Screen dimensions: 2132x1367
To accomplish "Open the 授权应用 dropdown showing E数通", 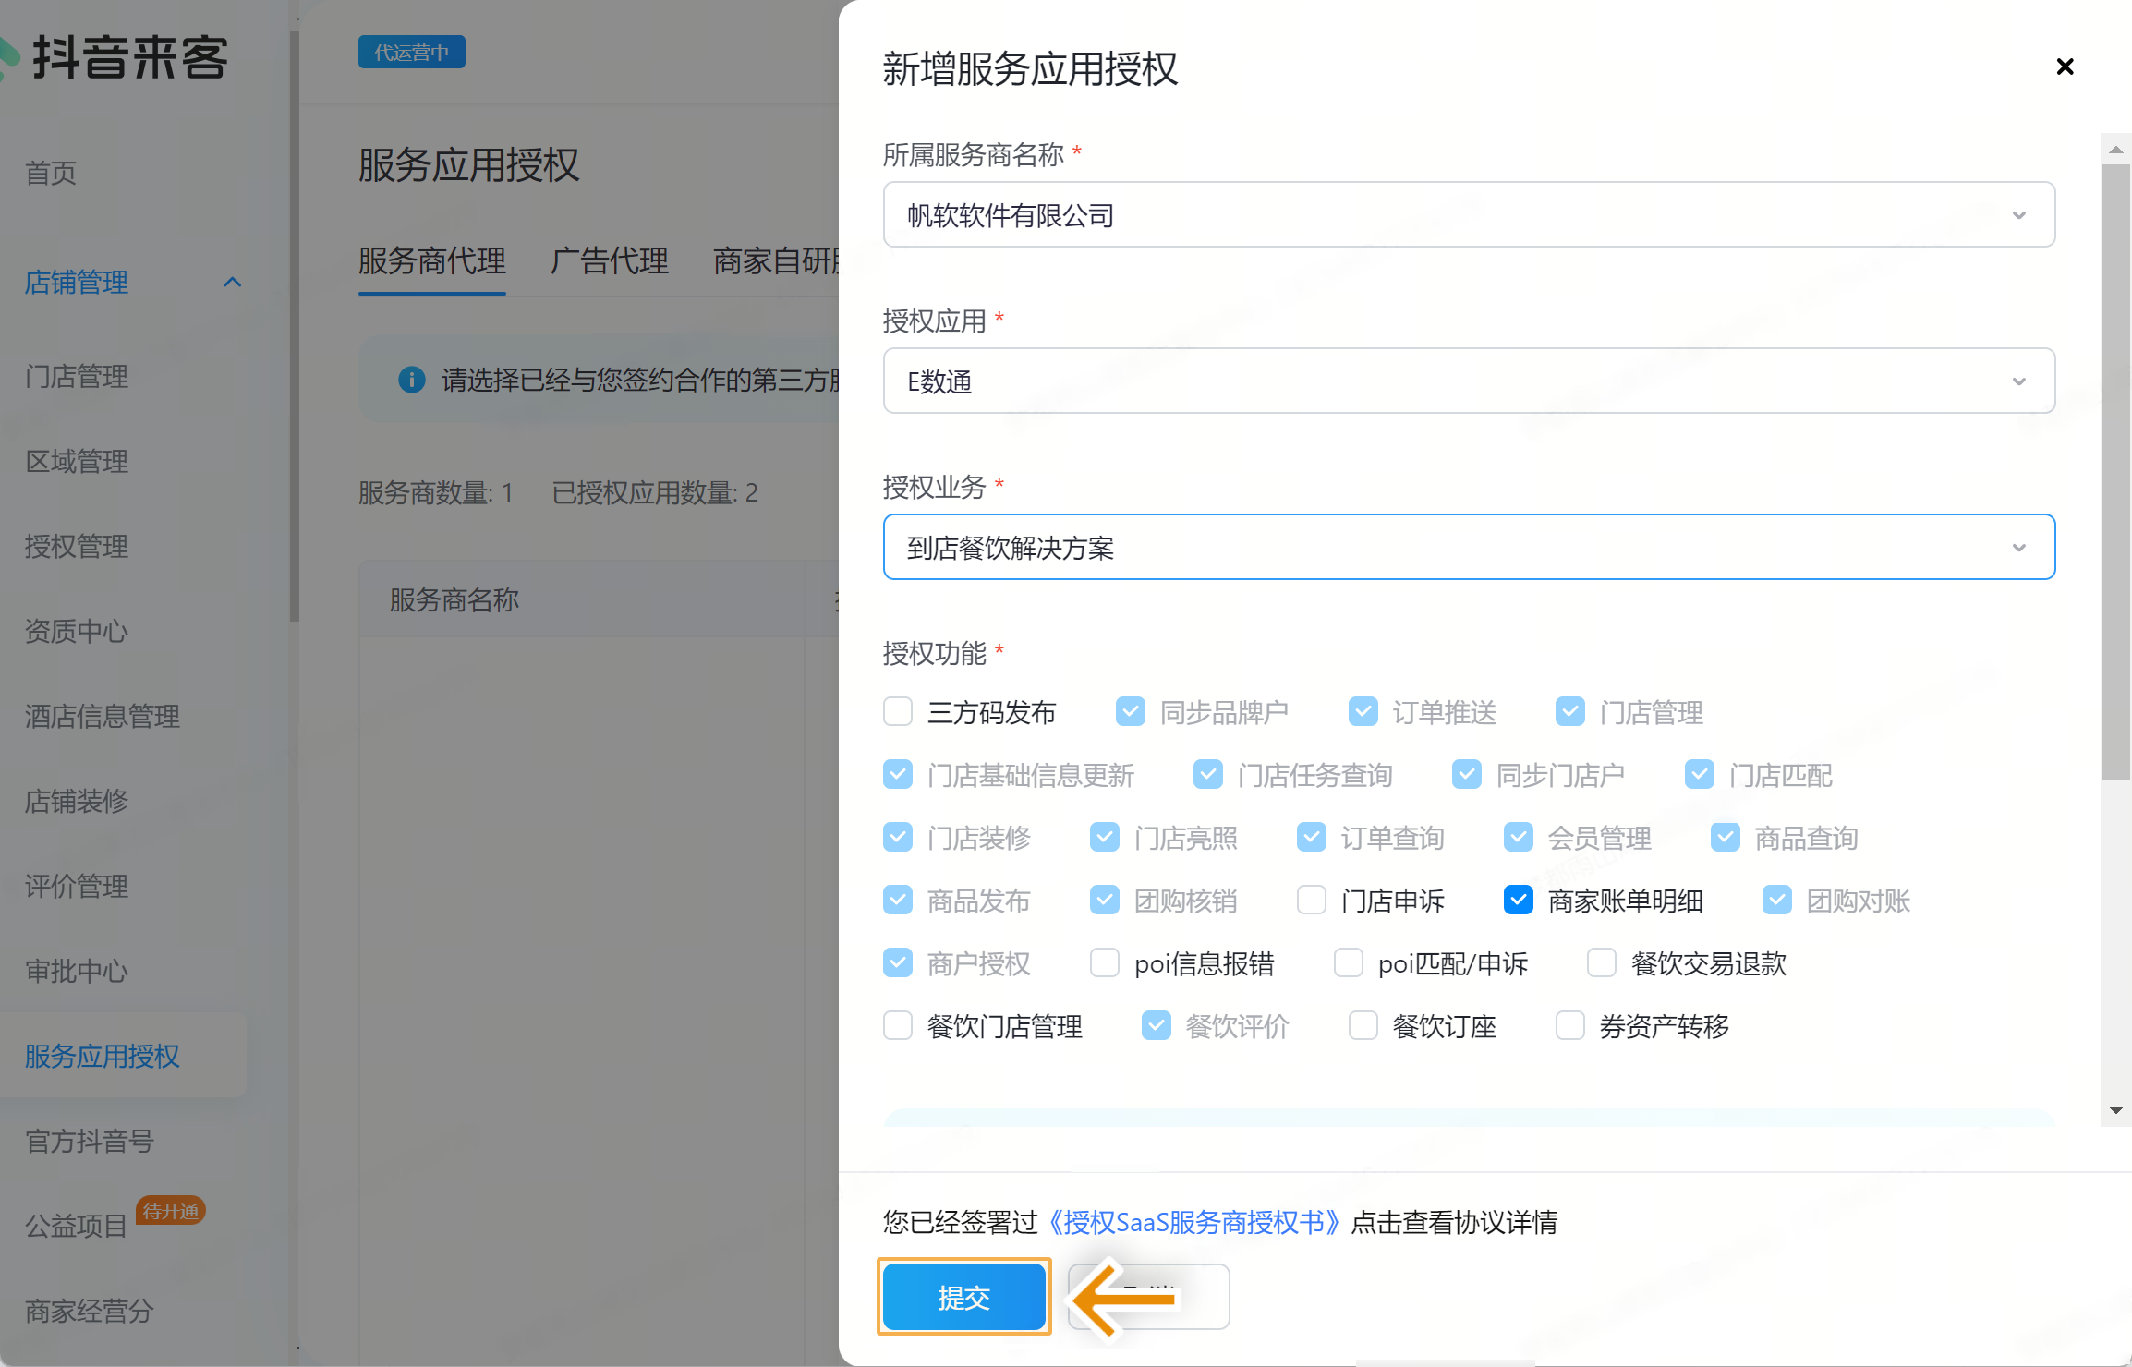I will click(x=2019, y=381).
